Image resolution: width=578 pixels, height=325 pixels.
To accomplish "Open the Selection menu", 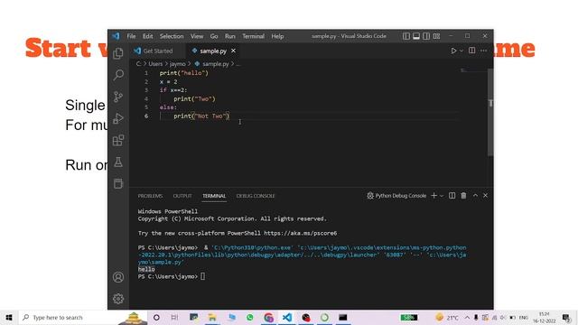I will click(172, 36).
